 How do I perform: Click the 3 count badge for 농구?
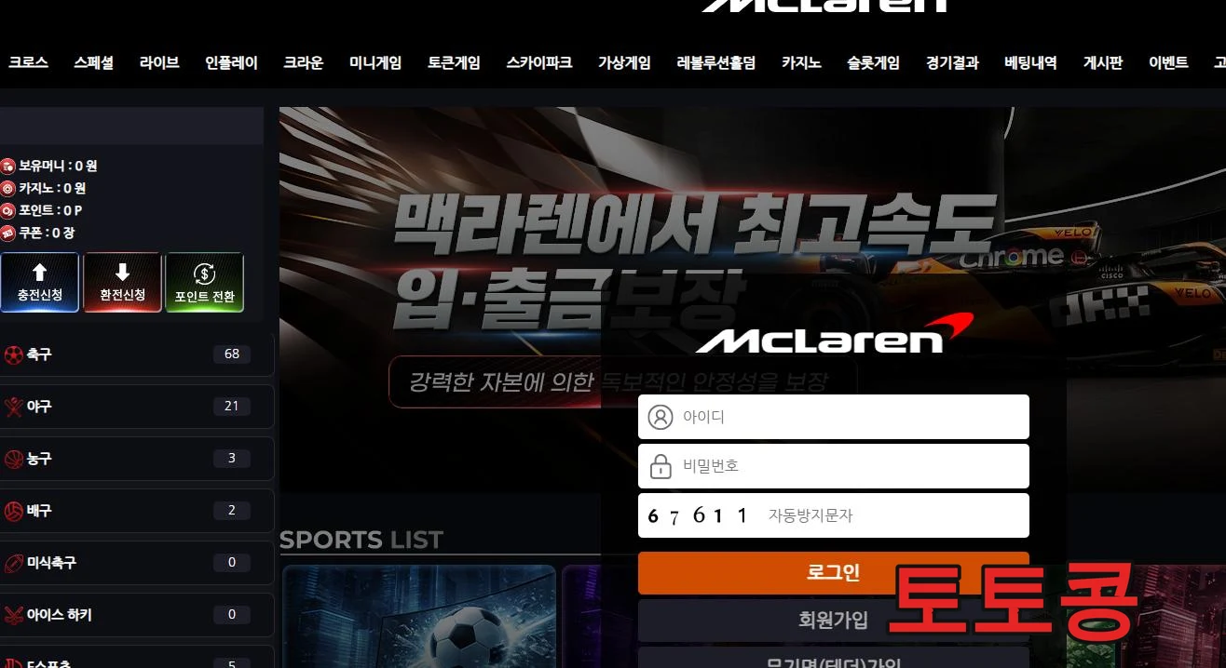click(x=232, y=458)
